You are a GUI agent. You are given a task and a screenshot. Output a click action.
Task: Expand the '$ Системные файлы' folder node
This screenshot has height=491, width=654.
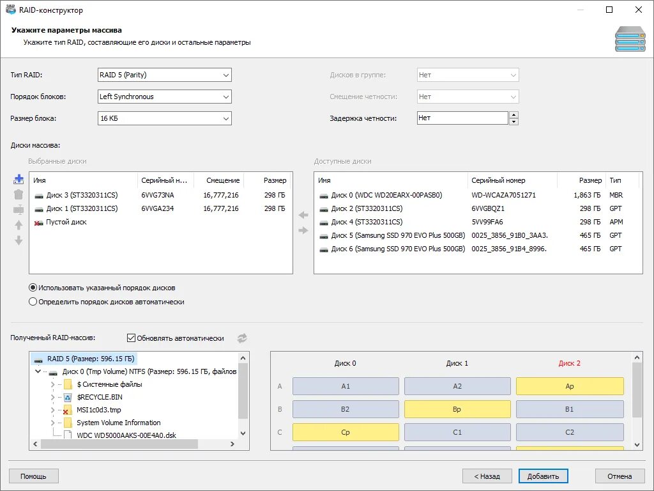(52, 384)
